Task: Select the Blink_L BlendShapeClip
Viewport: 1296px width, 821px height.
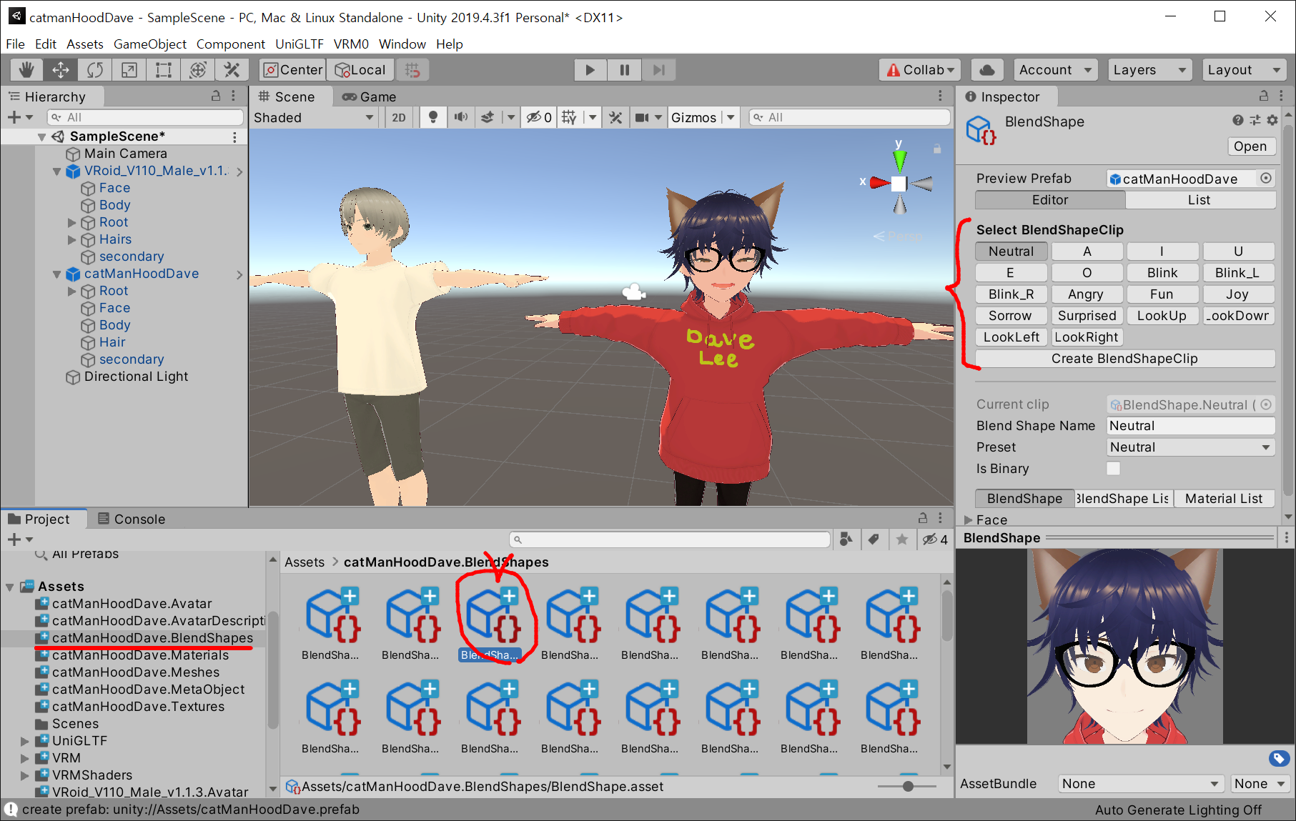Action: pos(1237,273)
